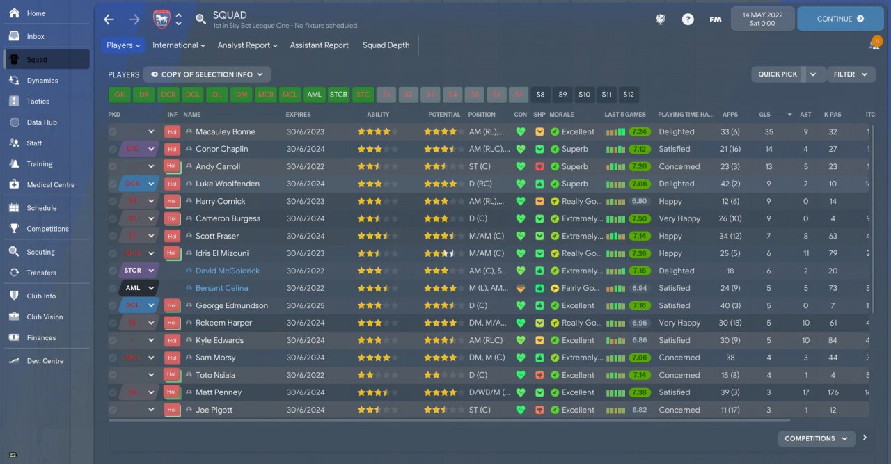Select the AML position slot
Viewport: 891px width, 464px height.
[x=315, y=95]
